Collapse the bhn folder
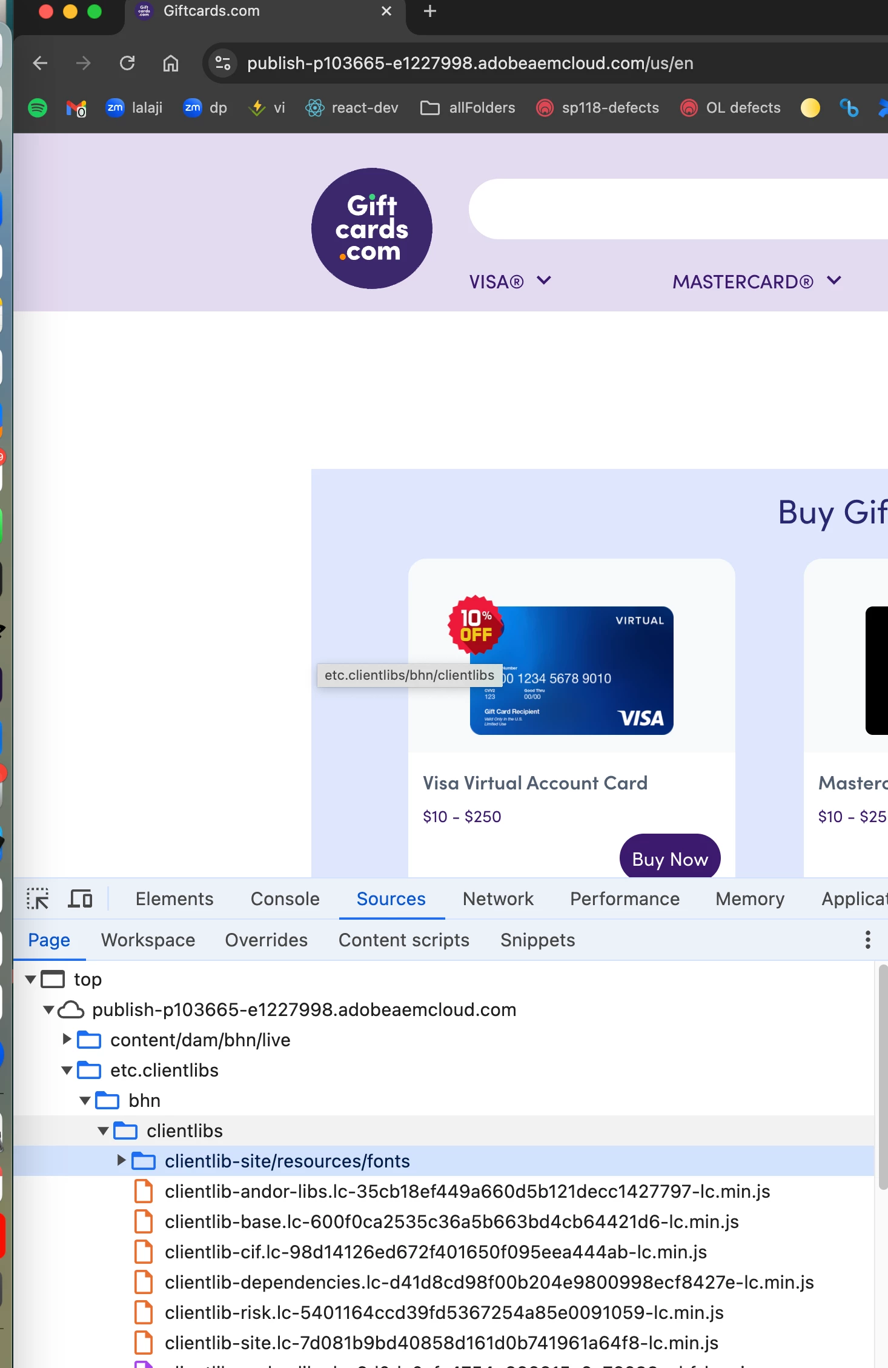 point(85,1100)
